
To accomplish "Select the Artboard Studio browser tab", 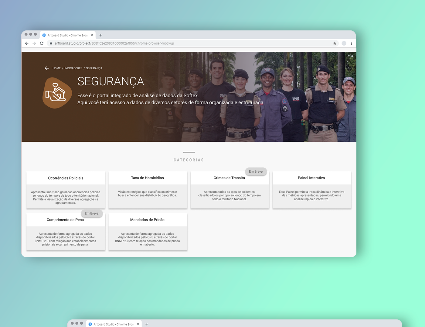I will tap(68, 35).
